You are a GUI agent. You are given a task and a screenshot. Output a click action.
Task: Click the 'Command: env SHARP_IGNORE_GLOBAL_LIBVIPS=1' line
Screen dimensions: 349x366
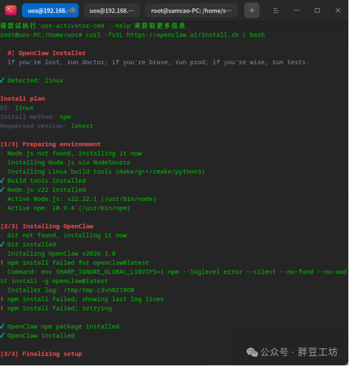[173, 276]
